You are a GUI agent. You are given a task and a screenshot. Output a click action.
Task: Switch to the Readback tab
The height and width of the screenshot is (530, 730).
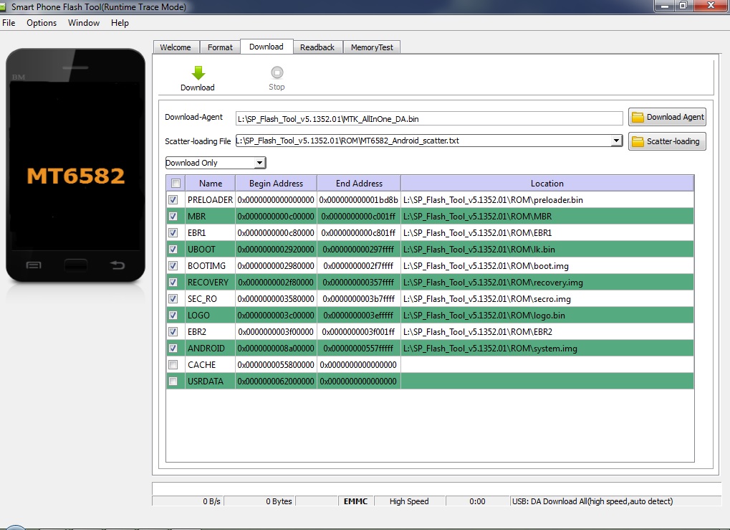pos(317,47)
